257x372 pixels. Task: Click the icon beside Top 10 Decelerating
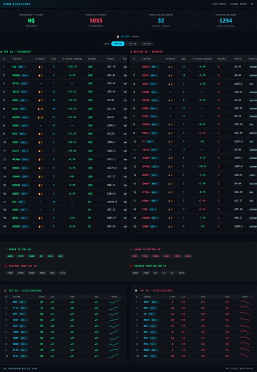click(136, 290)
